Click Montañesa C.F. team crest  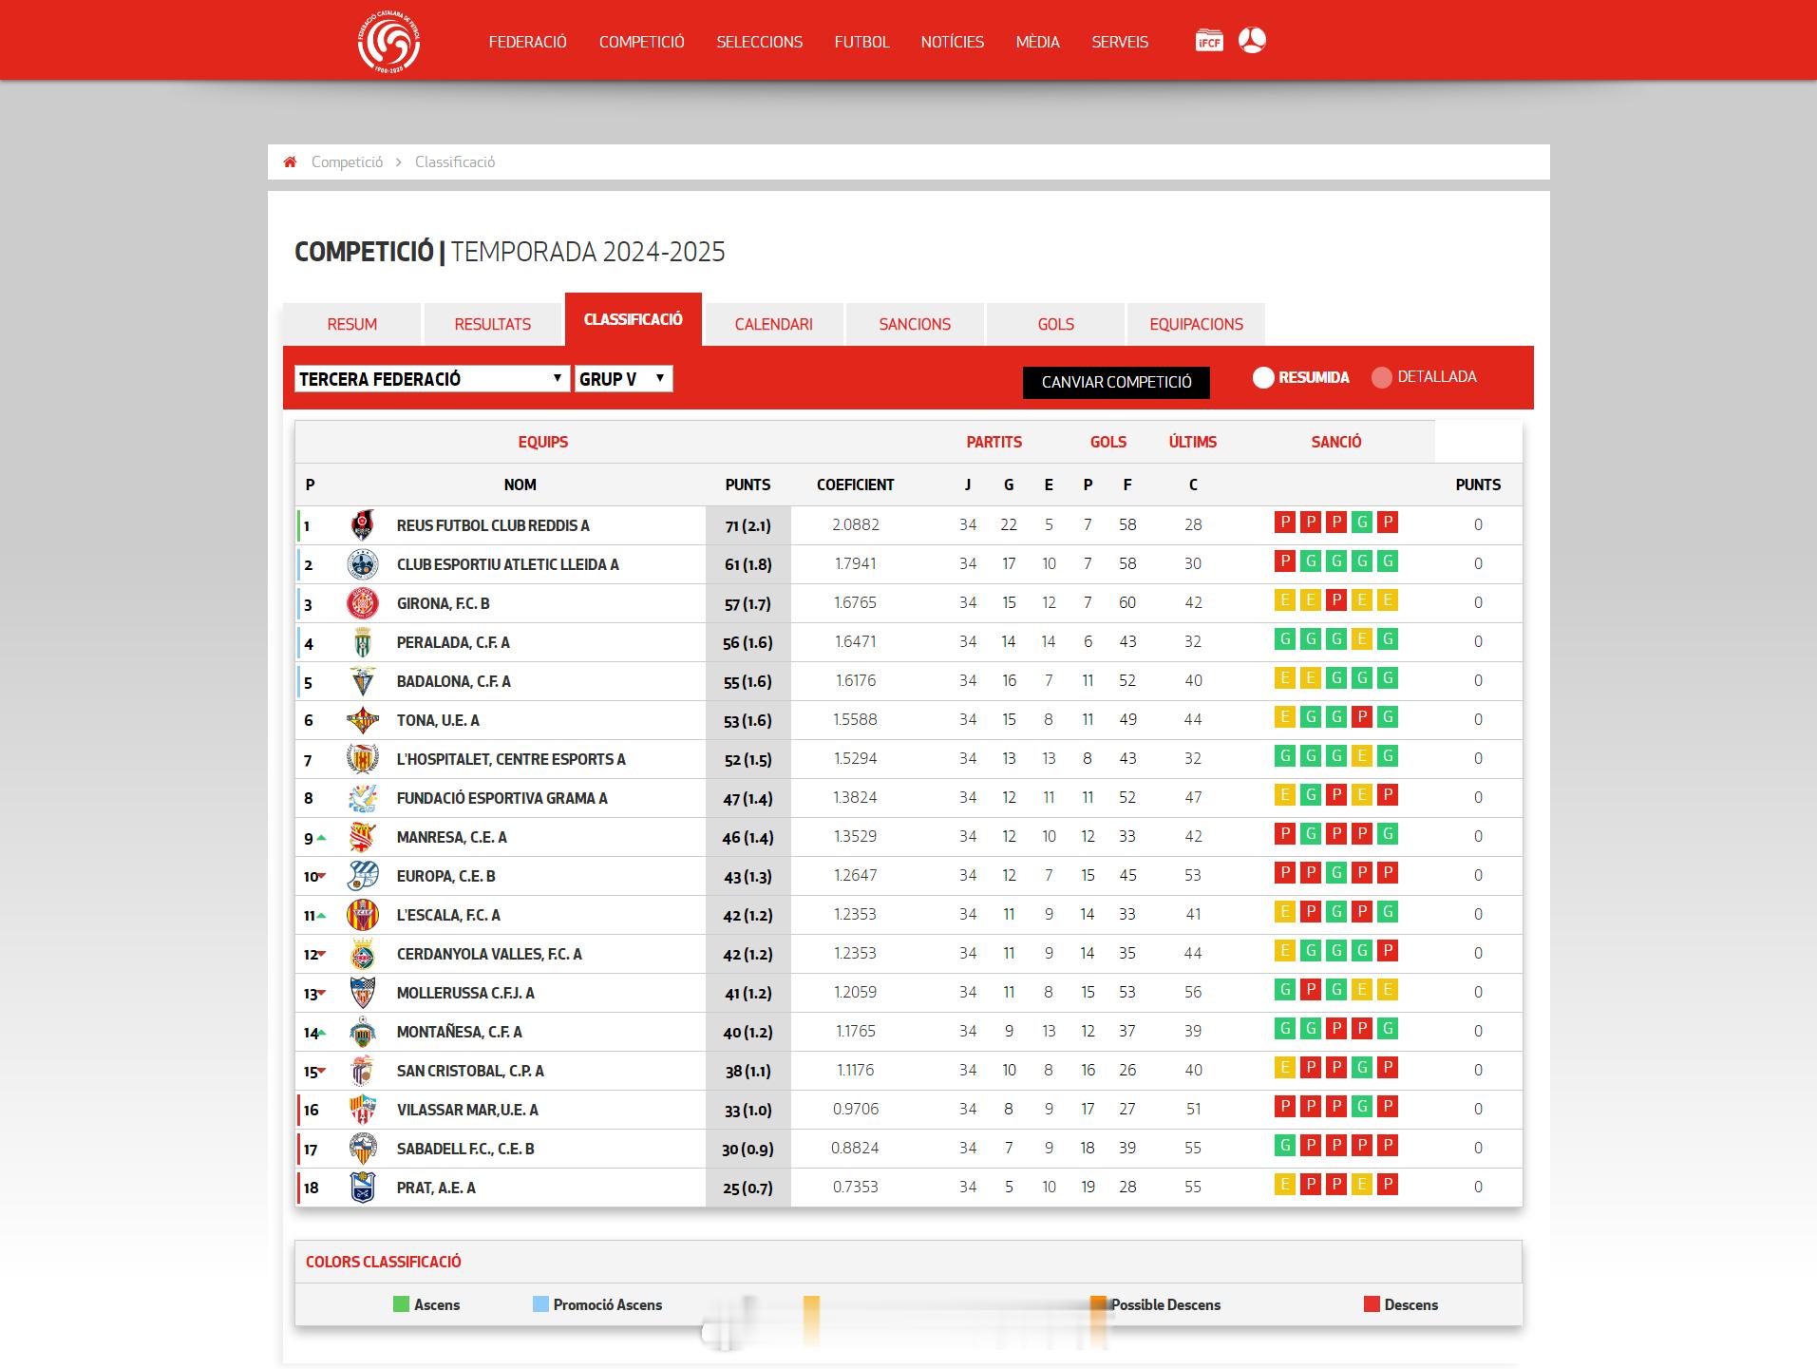coord(363,1032)
